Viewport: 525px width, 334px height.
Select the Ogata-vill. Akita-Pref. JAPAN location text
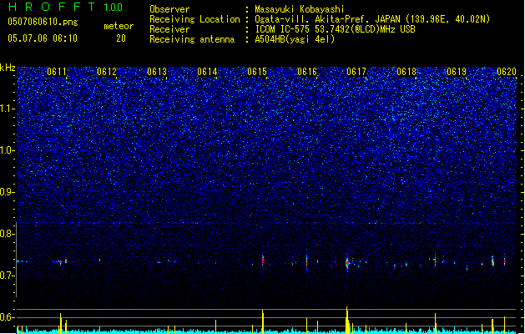pyautogui.click(x=372, y=19)
